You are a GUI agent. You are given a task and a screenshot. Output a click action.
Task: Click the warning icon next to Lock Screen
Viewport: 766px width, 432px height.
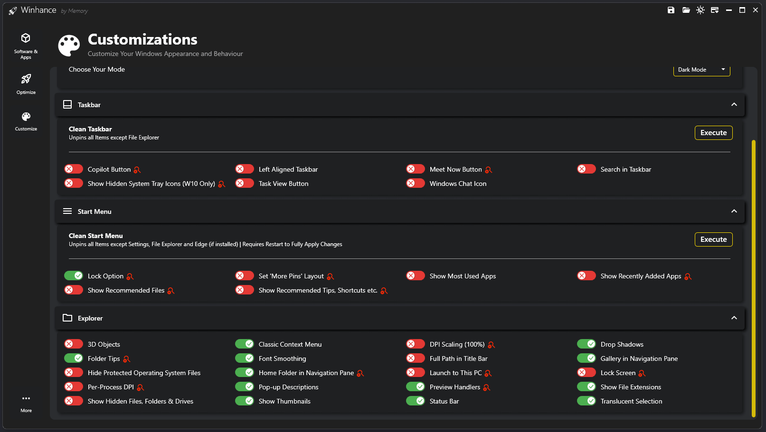point(642,373)
